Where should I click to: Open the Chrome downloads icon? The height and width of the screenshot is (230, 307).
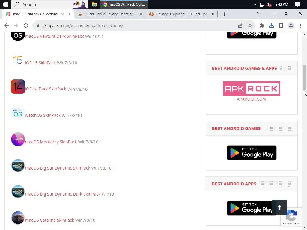point(271,26)
